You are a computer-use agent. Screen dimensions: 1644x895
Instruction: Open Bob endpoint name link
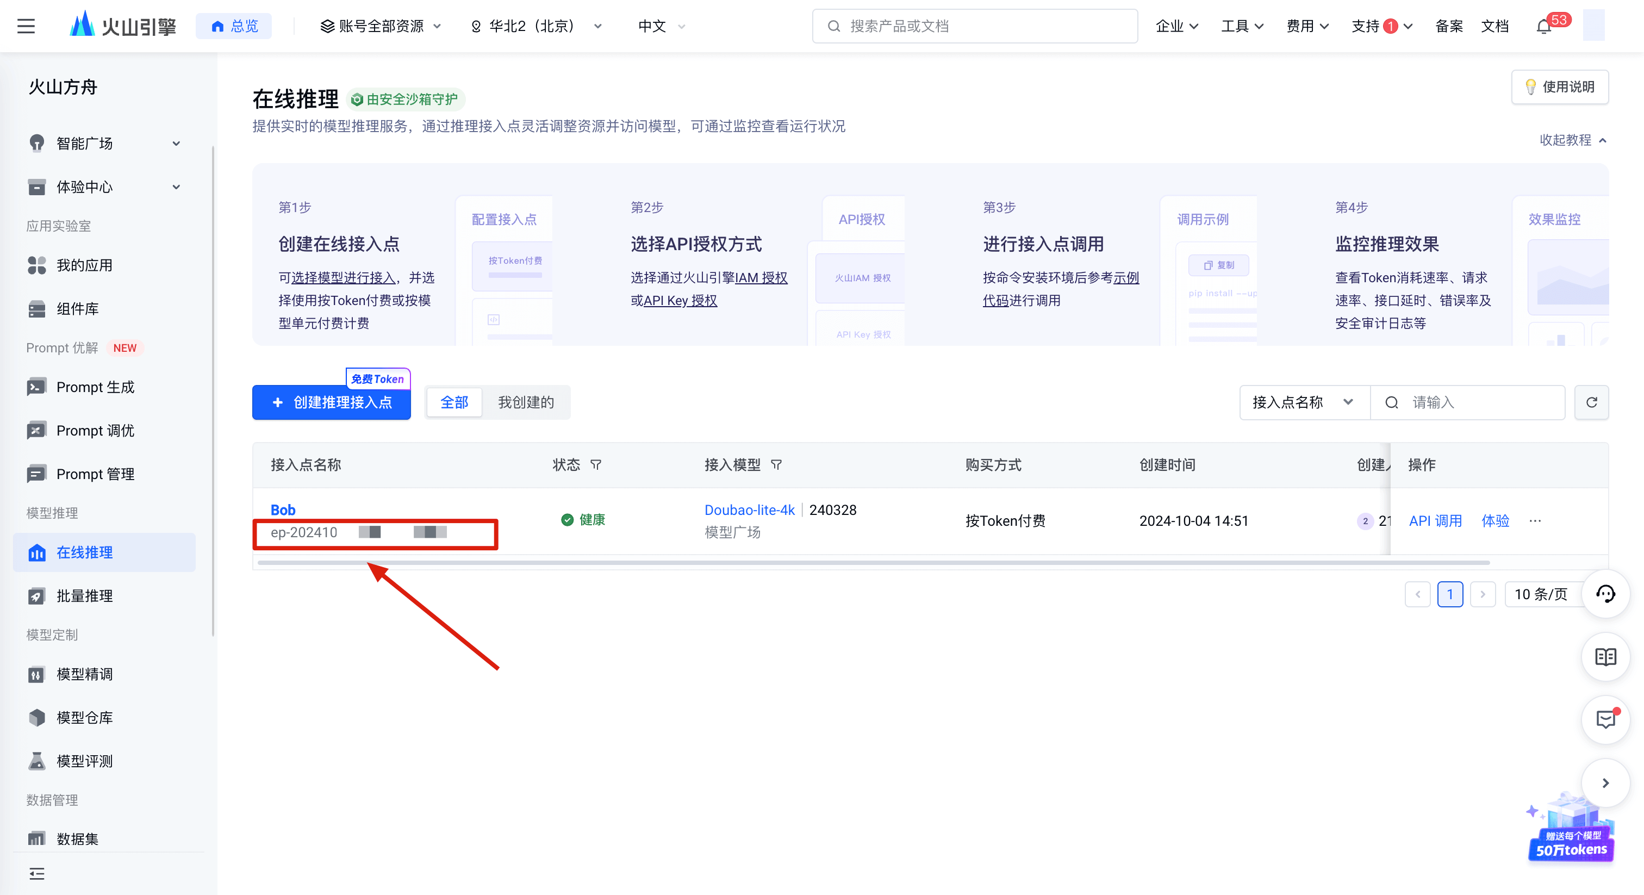click(x=283, y=510)
